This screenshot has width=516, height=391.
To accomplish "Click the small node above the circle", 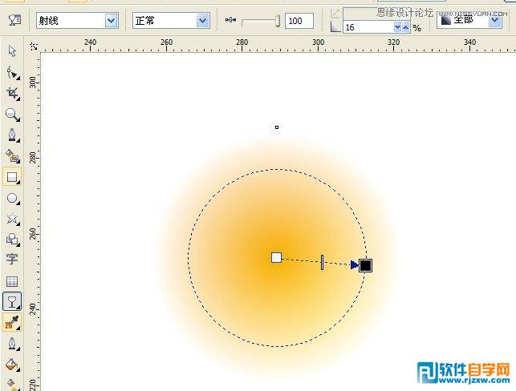I will pos(277,127).
